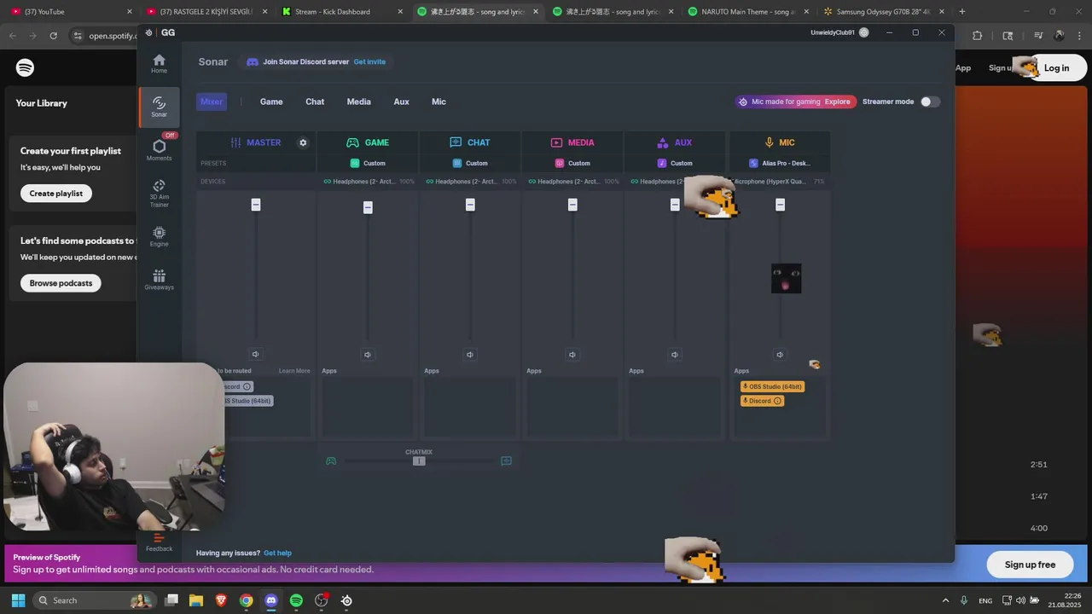
Task: Open SteelSeries GG from the taskbar
Action: tap(346, 600)
